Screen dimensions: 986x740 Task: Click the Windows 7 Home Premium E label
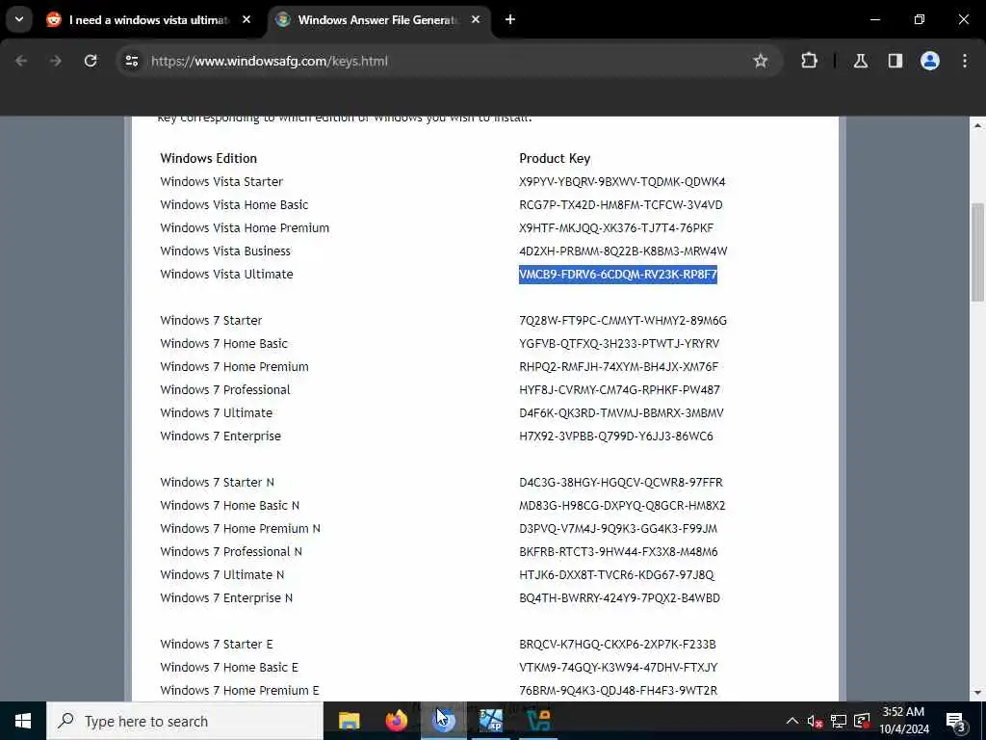(240, 690)
